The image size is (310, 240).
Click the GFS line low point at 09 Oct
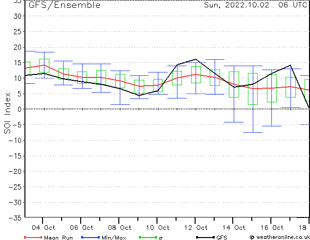click(139, 96)
